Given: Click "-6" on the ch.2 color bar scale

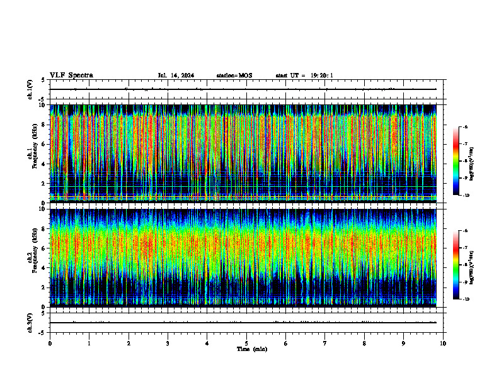Looking at the screenshot, I should point(465,231).
